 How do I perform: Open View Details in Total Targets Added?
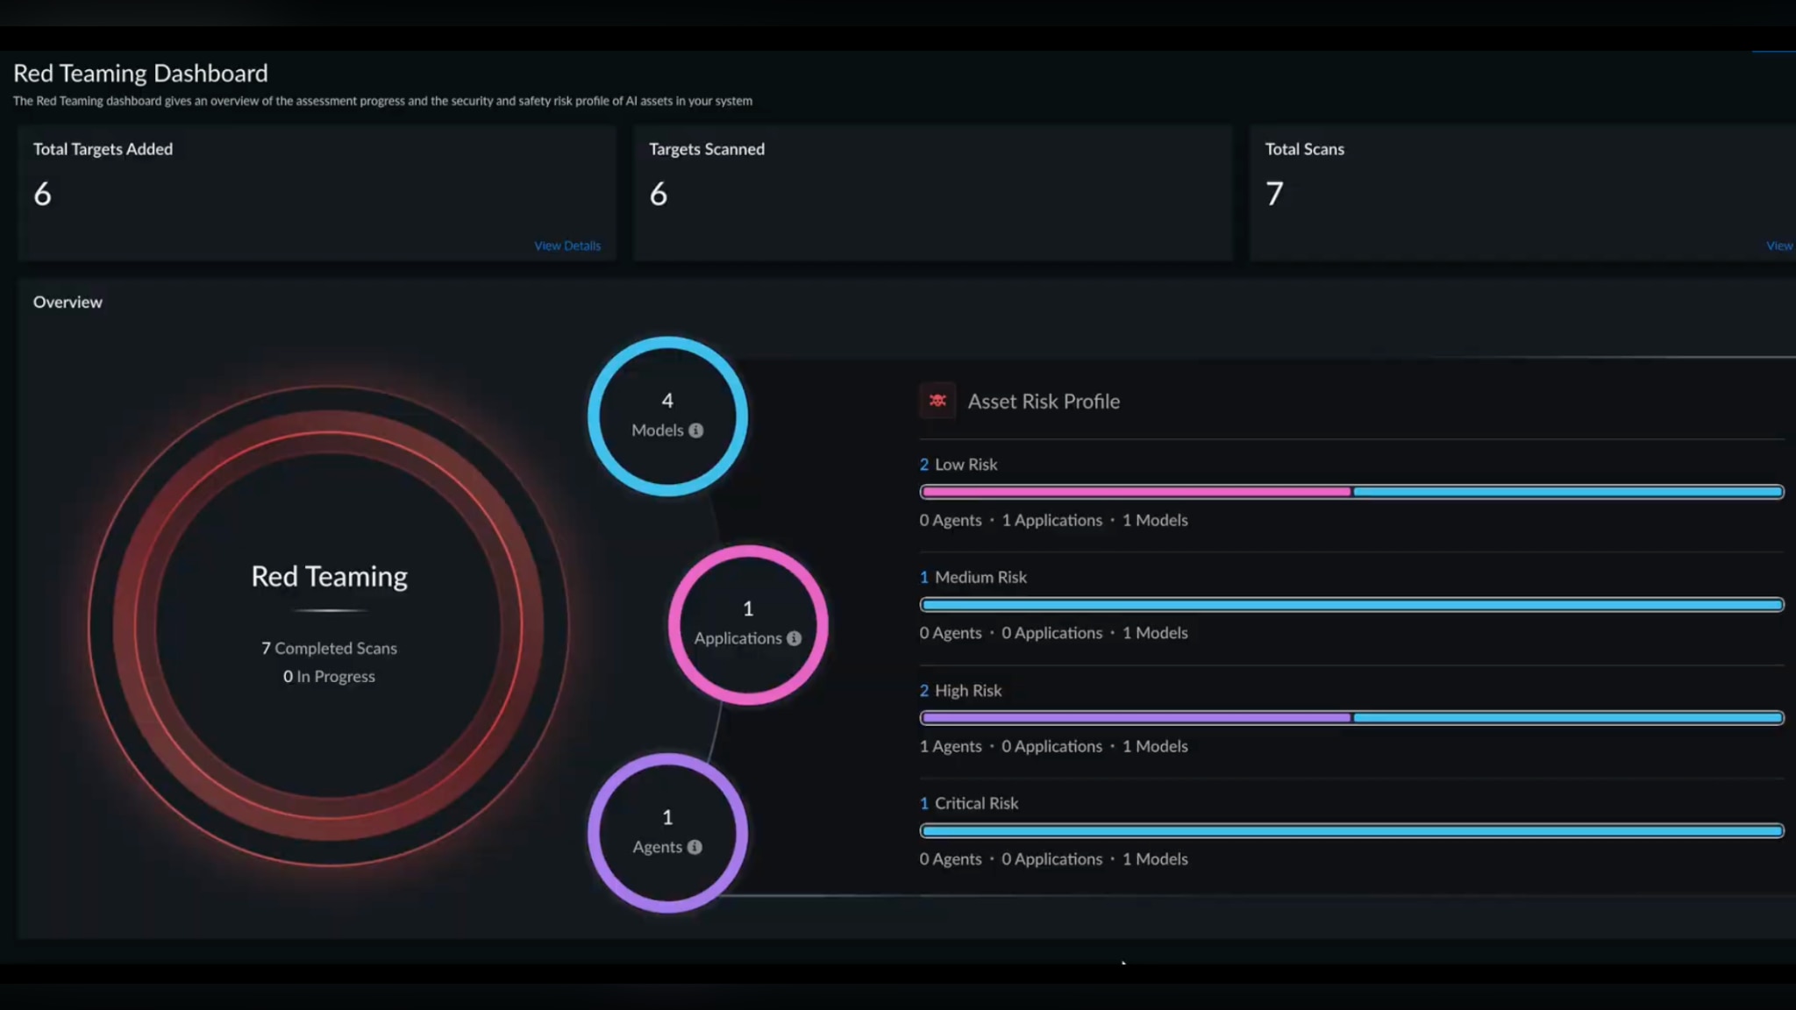567,245
